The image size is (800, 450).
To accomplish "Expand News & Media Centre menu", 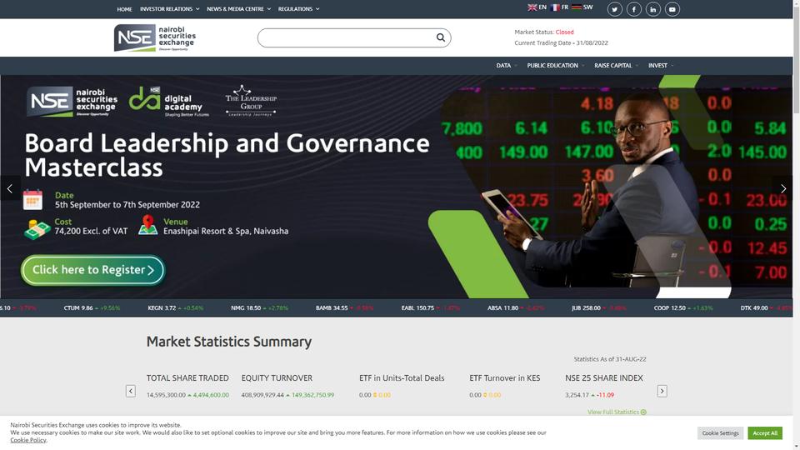I will tap(239, 8).
